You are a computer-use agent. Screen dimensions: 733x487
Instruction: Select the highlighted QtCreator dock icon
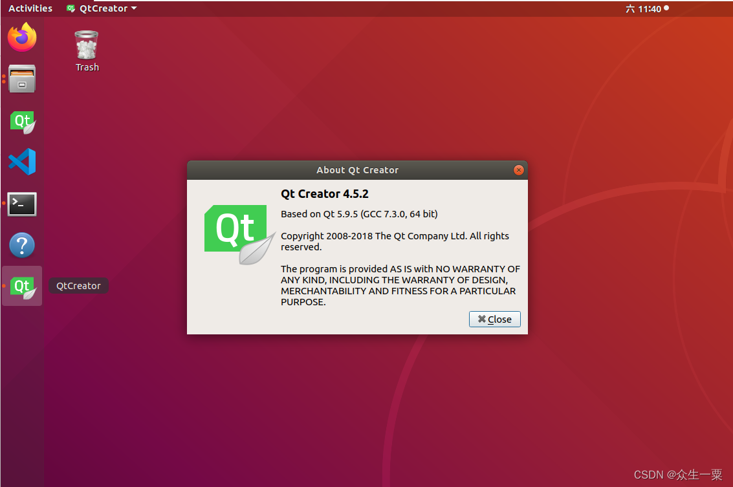coord(23,286)
